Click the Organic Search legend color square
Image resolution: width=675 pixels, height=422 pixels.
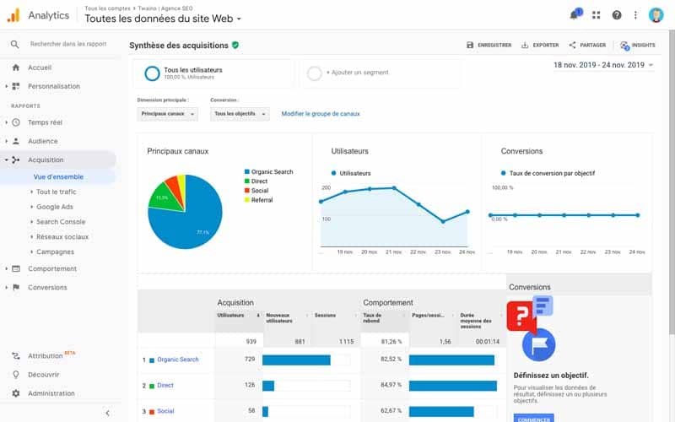(247, 172)
